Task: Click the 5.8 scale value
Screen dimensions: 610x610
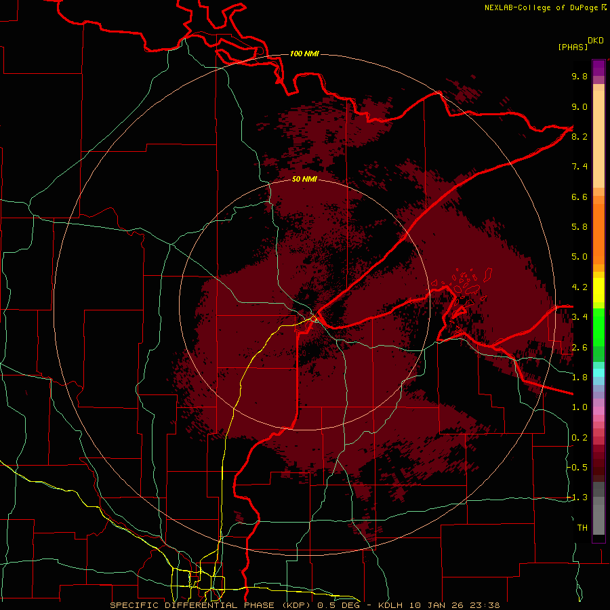Action: pyautogui.click(x=579, y=227)
